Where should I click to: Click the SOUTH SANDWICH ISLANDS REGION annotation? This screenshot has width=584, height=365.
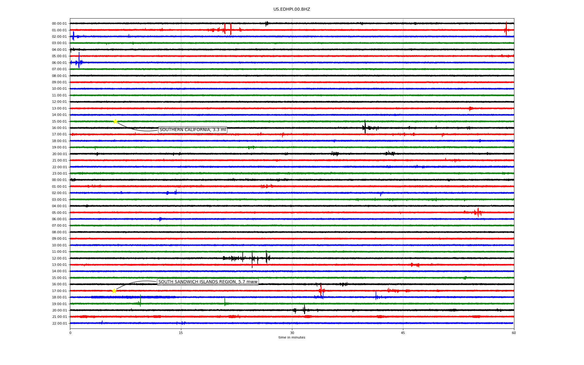208,282
